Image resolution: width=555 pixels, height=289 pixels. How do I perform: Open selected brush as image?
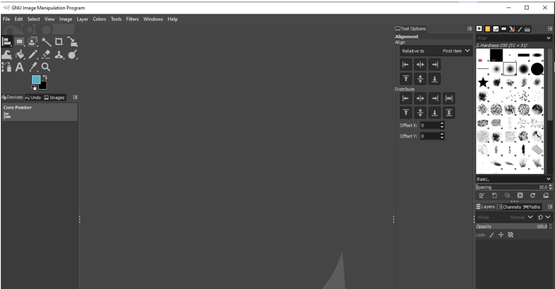(545, 195)
